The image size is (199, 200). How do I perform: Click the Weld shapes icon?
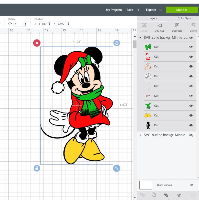click(x=154, y=195)
